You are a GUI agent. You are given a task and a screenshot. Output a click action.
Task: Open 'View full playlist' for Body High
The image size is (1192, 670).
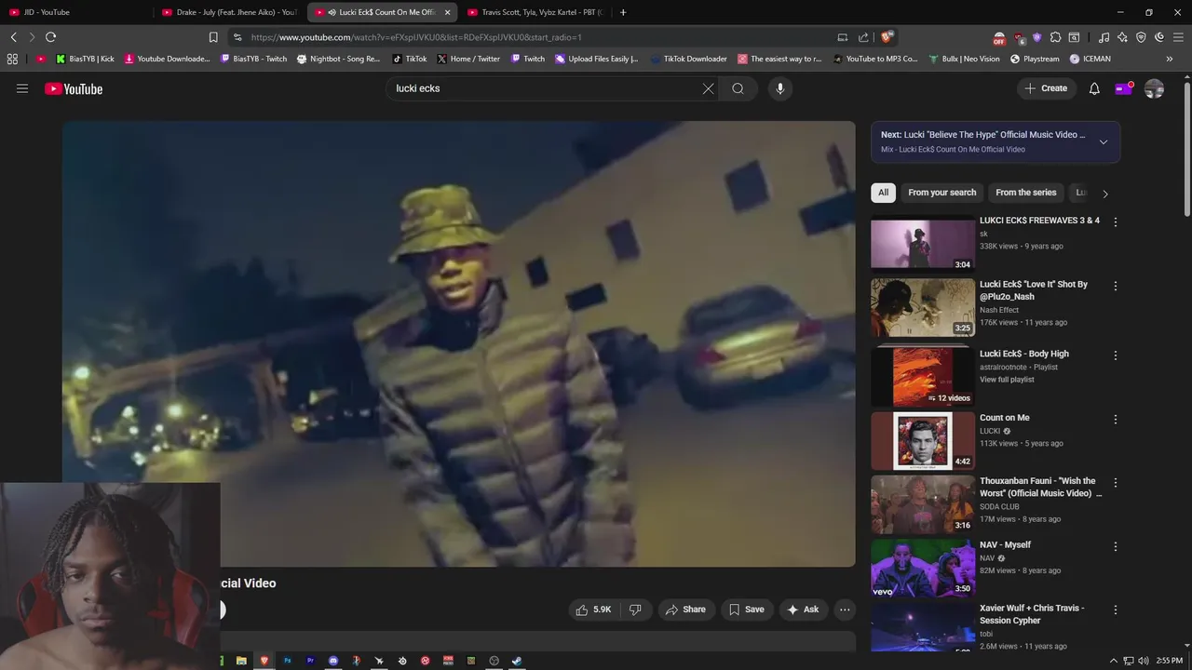(1007, 380)
